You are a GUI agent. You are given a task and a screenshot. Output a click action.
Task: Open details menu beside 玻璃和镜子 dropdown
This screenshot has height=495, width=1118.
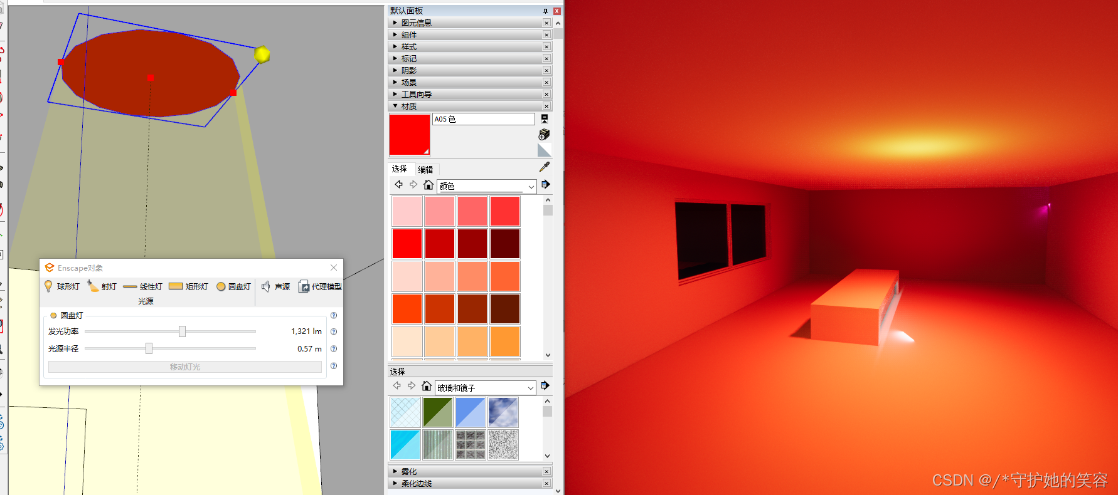click(x=545, y=385)
